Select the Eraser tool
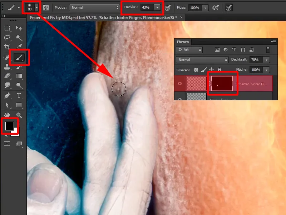The image size is (286, 215). (x=7, y=76)
